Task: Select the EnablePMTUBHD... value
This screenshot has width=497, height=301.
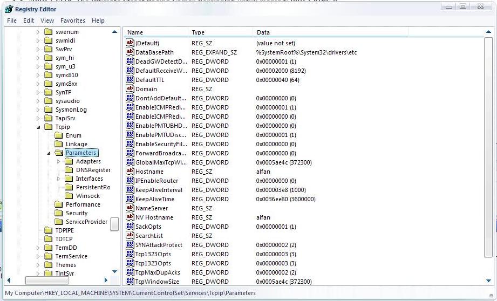Action: point(161,126)
